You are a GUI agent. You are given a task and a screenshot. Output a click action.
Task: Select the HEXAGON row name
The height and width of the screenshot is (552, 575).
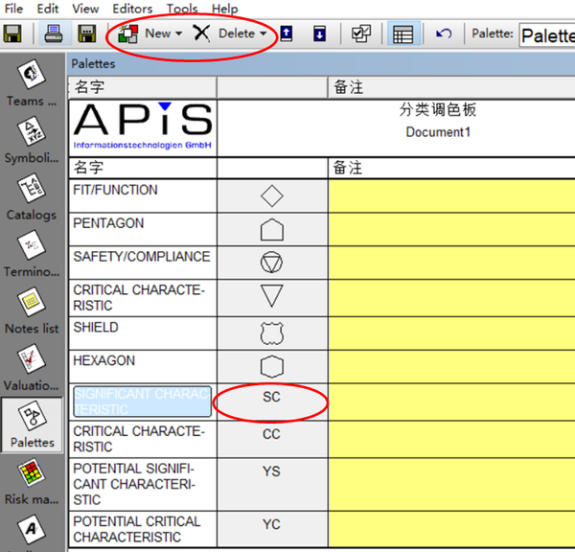(x=103, y=361)
